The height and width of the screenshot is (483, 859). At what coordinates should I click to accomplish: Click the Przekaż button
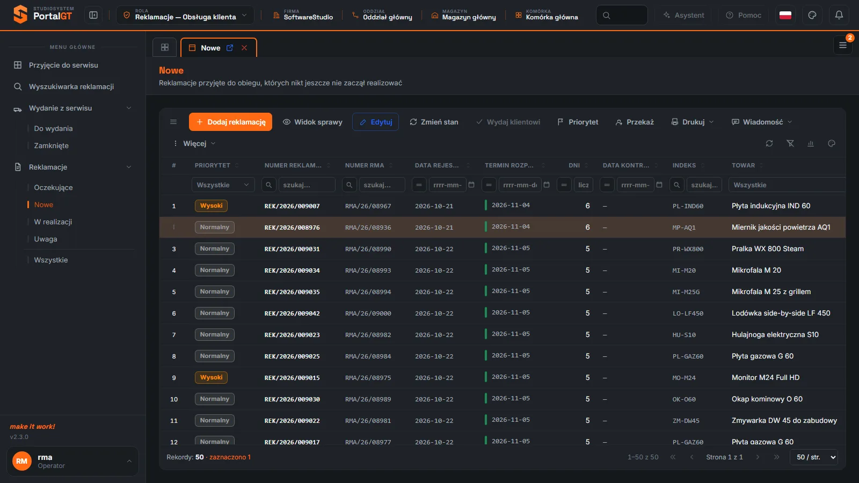tap(635, 122)
